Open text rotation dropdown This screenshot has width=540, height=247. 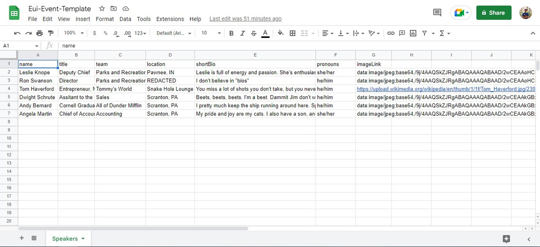tap(374, 33)
